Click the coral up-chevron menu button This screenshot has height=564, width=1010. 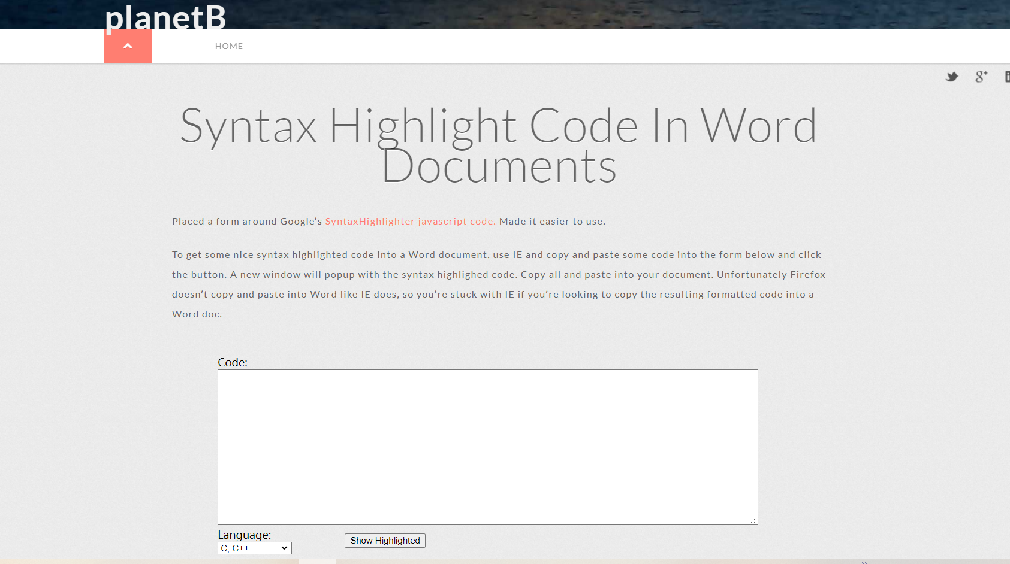128,46
